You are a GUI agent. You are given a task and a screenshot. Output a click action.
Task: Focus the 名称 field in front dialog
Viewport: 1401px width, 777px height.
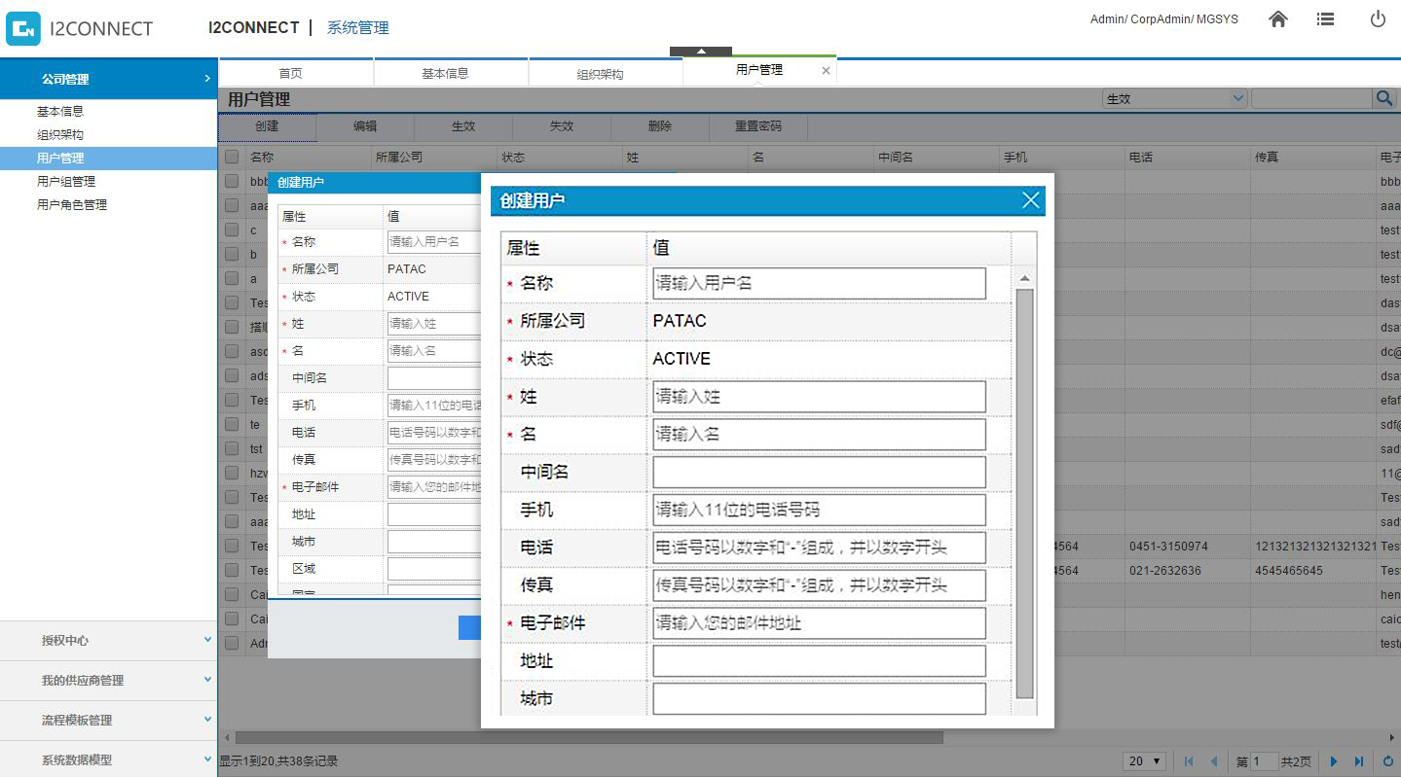819,283
